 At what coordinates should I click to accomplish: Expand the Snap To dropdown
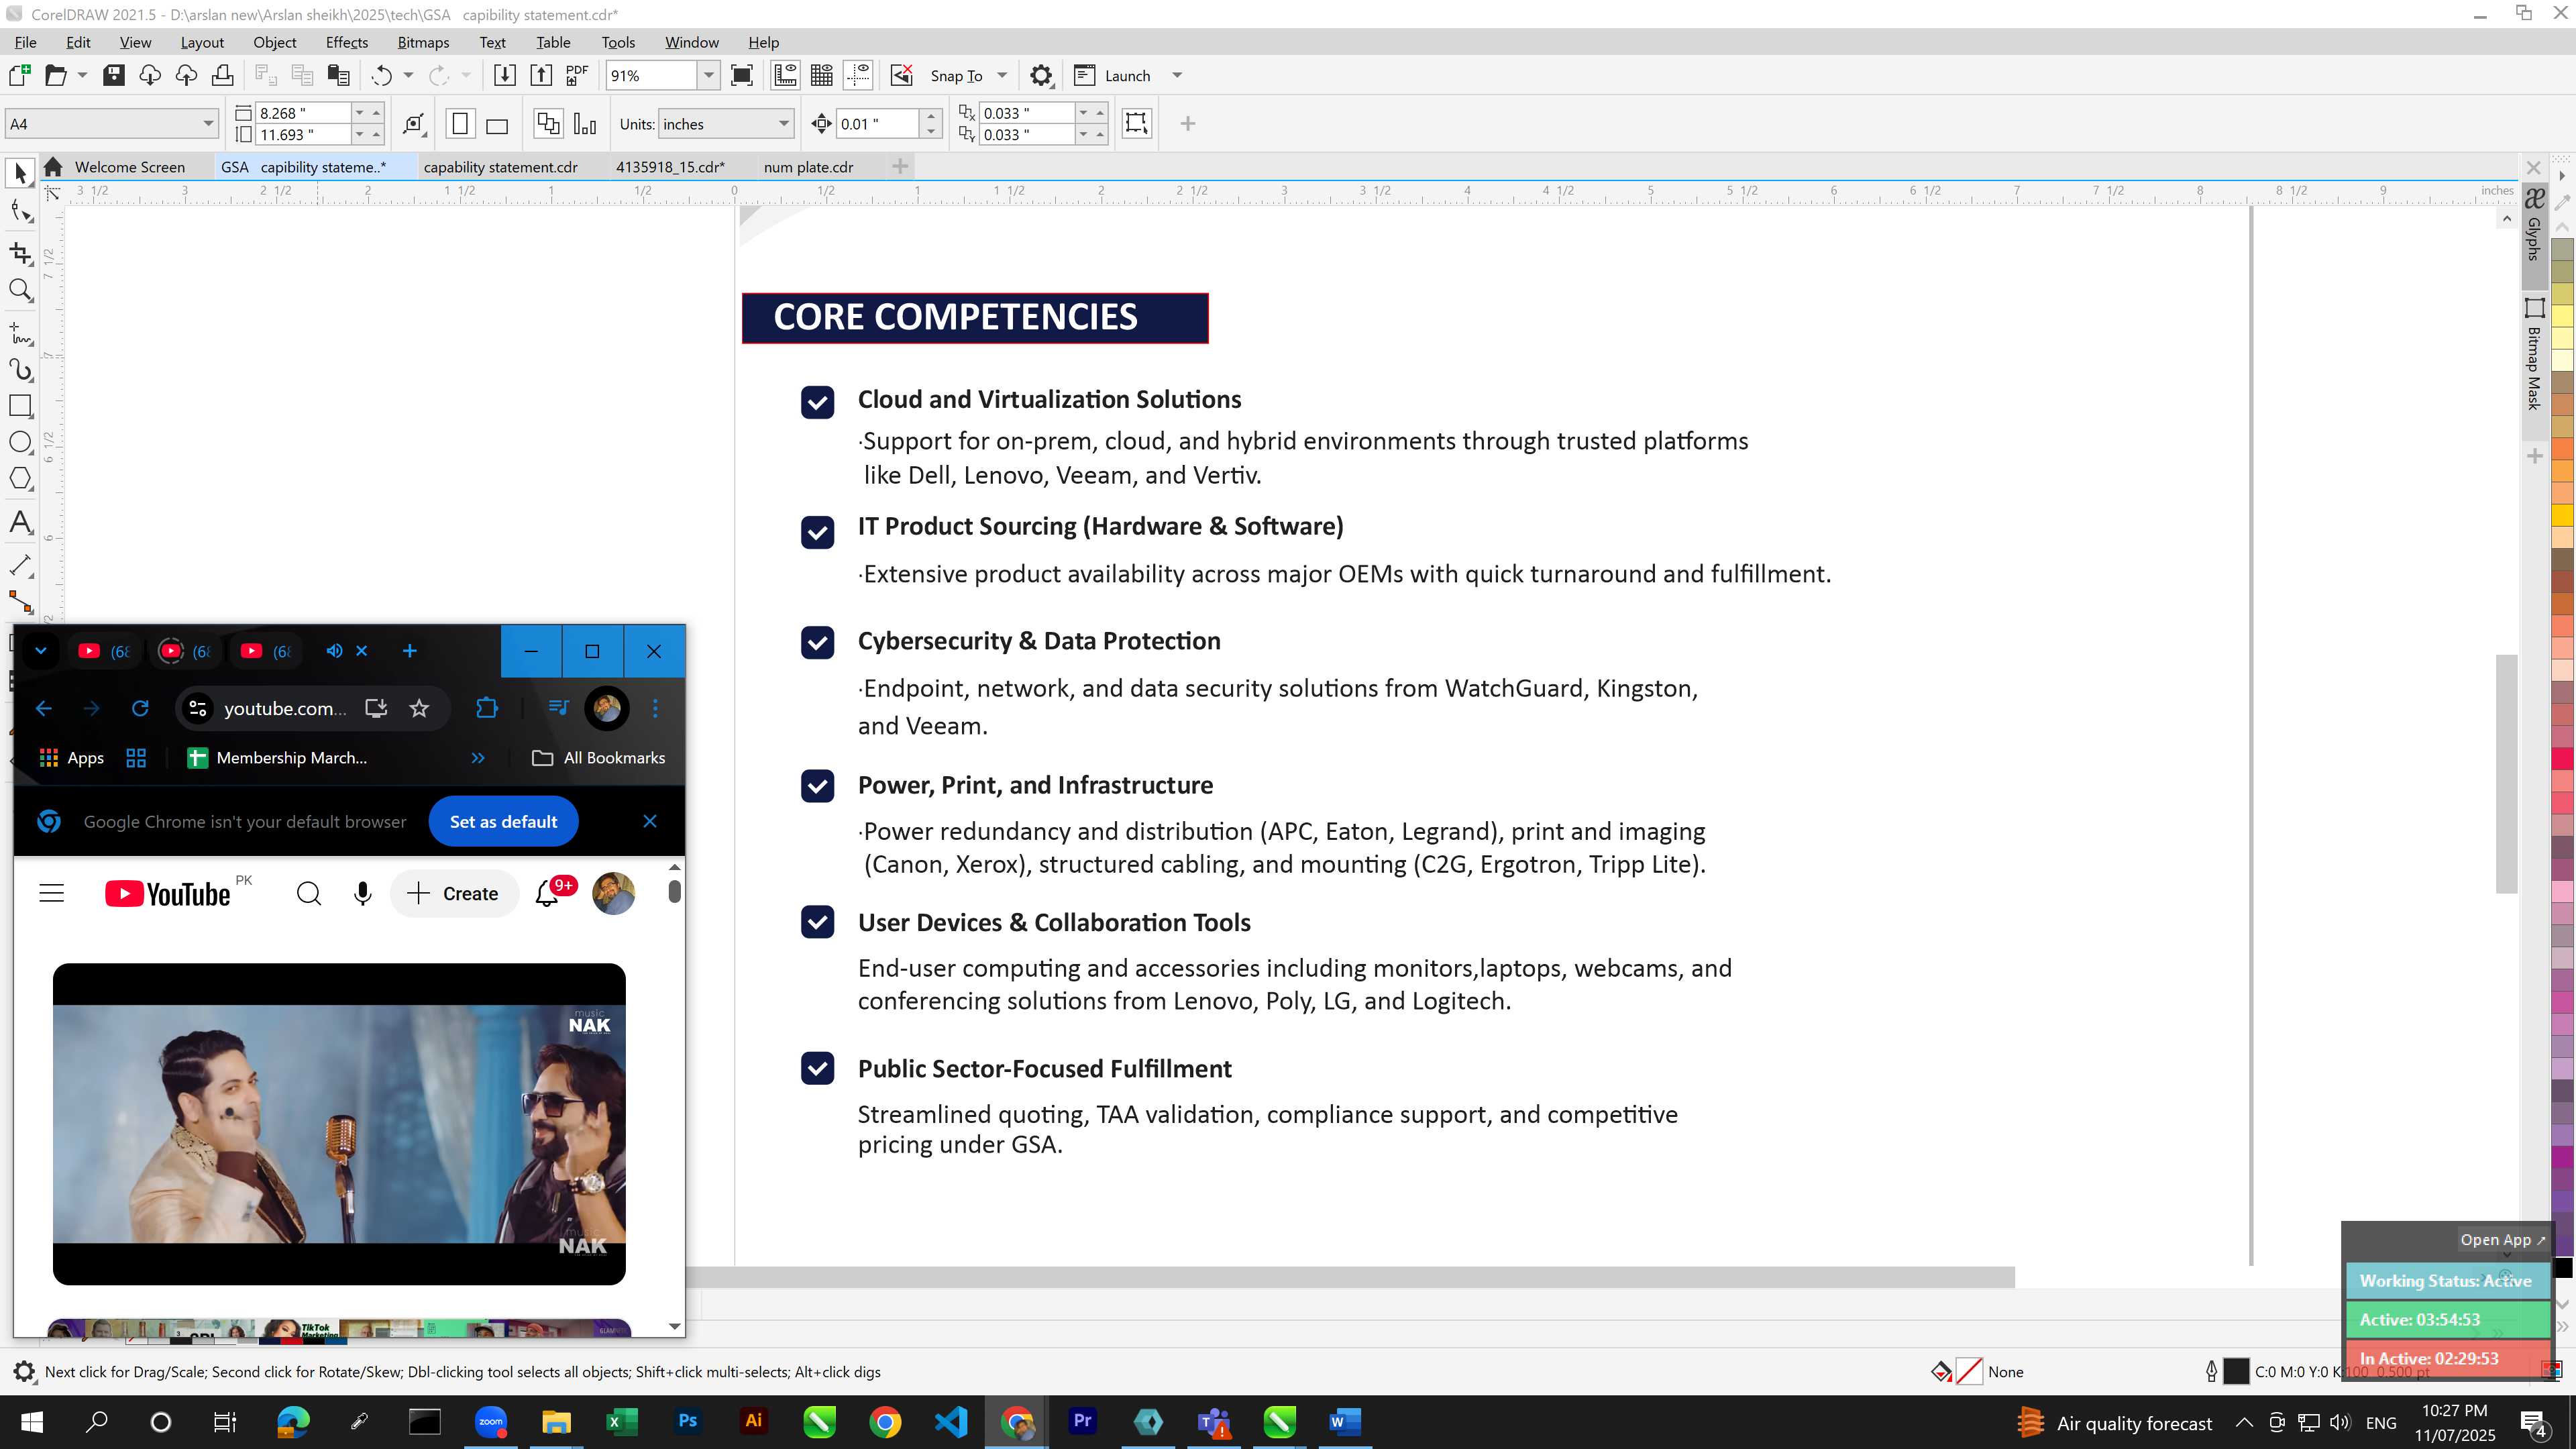pyautogui.click(x=1002, y=75)
